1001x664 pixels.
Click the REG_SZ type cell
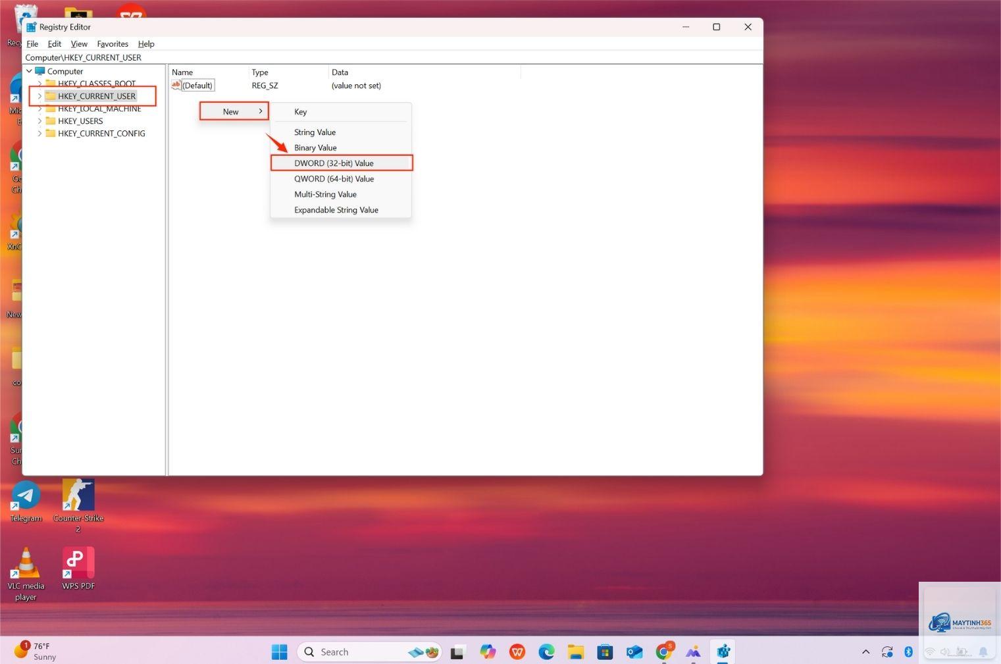(x=265, y=86)
